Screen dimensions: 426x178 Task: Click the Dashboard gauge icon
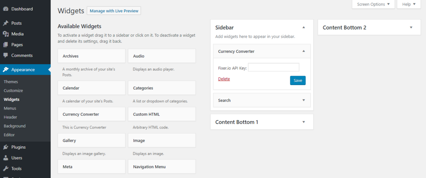[6, 9]
